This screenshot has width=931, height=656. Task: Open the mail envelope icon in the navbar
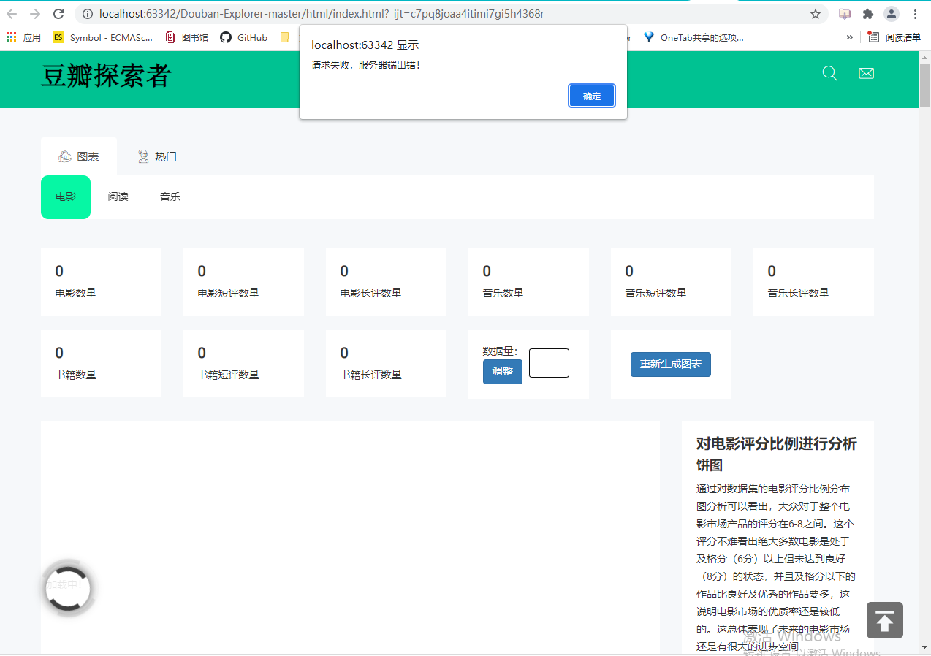[866, 73]
